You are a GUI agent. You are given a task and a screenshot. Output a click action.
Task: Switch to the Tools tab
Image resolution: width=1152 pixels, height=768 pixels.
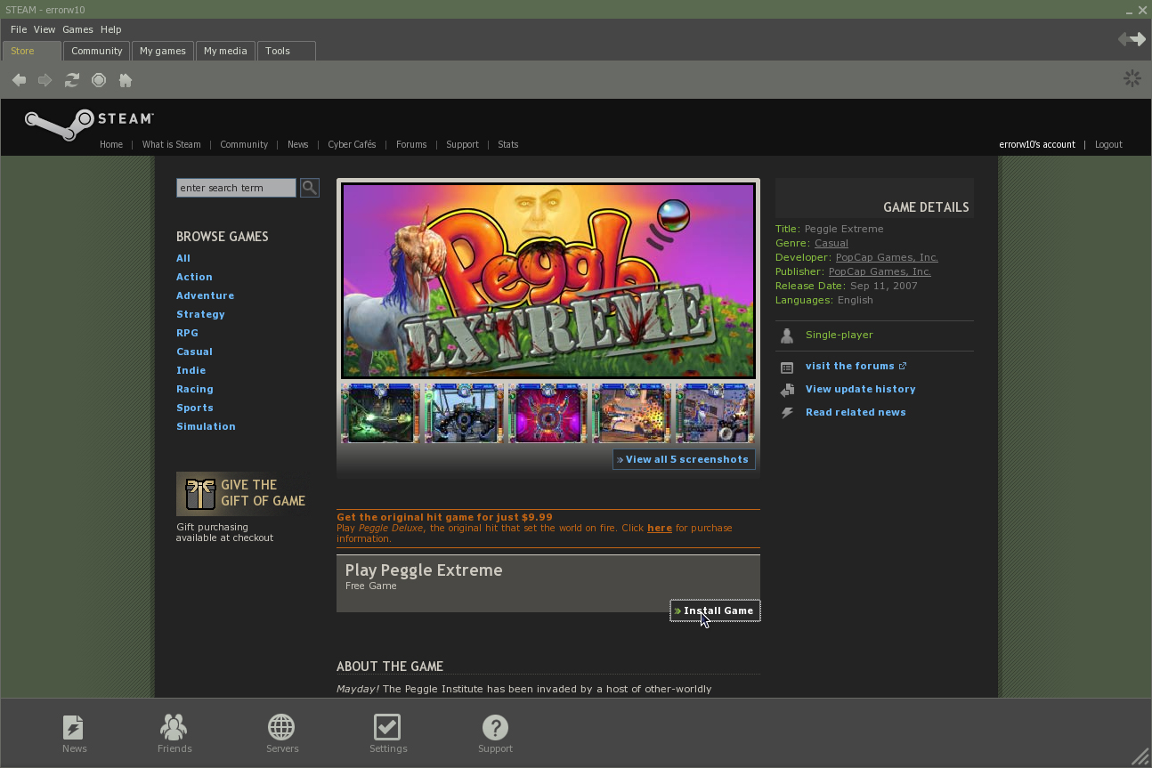pyautogui.click(x=287, y=51)
